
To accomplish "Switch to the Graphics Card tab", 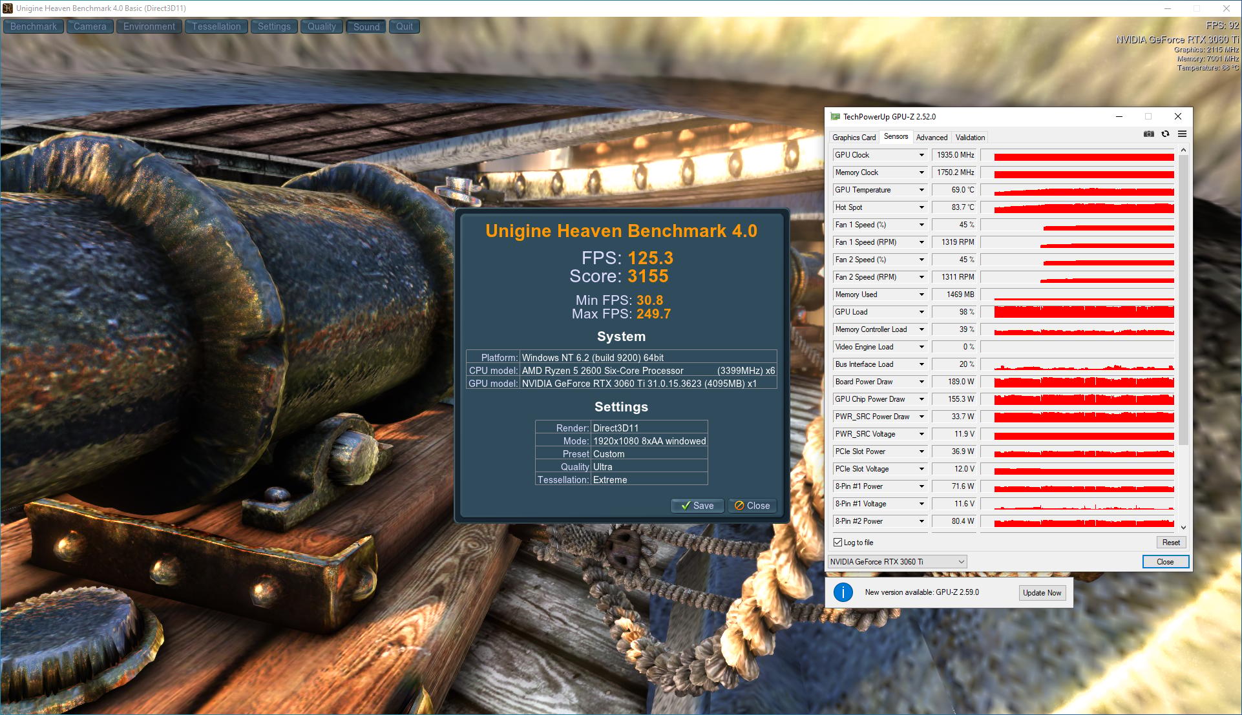I will tap(854, 138).
